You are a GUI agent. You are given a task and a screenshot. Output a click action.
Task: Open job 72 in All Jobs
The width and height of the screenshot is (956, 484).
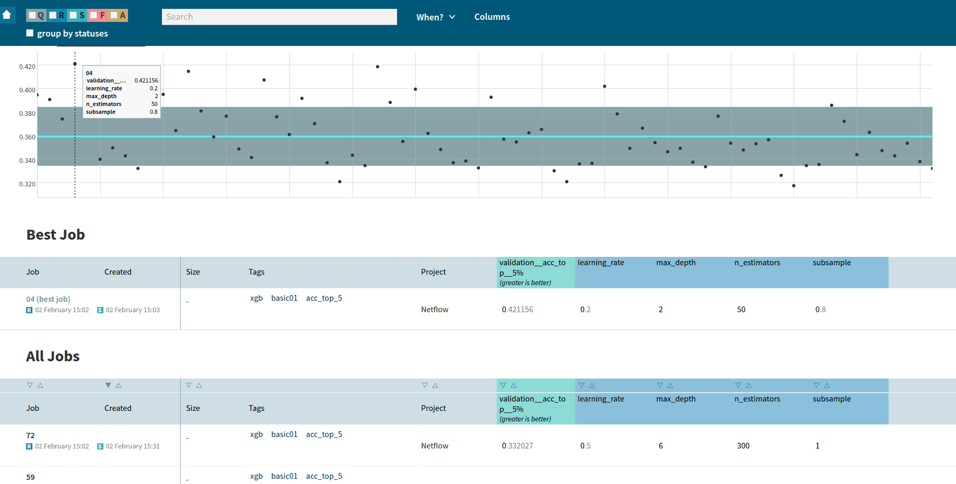pos(30,435)
